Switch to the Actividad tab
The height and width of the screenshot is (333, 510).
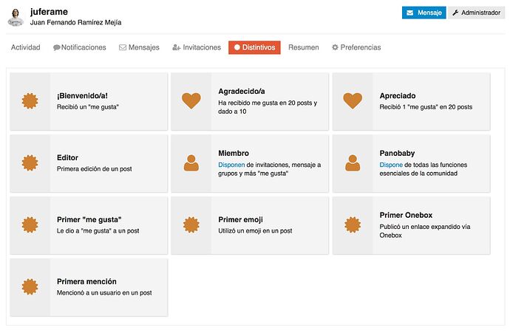click(x=25, y=47)
